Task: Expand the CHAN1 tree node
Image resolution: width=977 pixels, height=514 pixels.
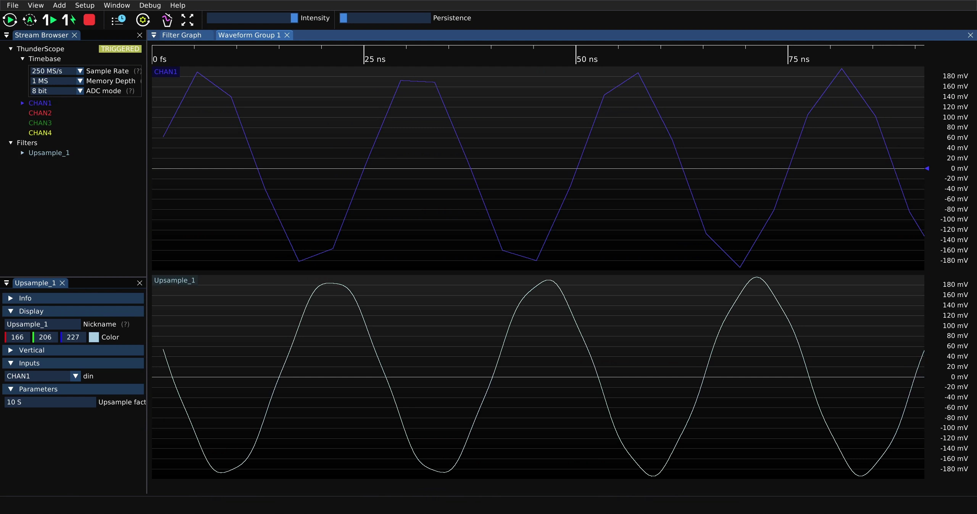Action: click(23, 103)
